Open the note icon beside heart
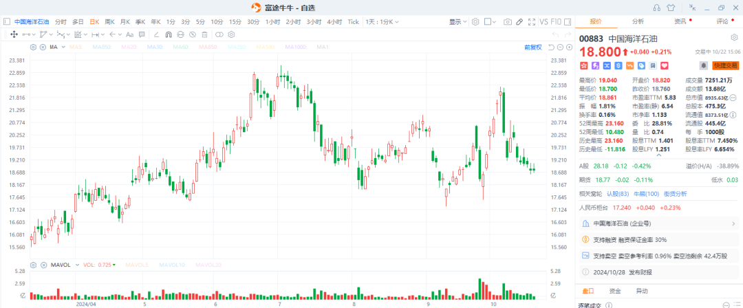The width and height of the screenshot is (743, 308). [652, 65]
